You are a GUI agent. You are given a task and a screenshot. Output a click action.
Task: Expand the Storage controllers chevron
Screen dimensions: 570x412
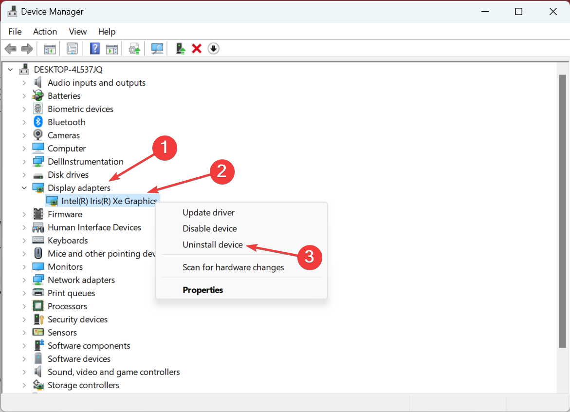click(x=24, y=385)
